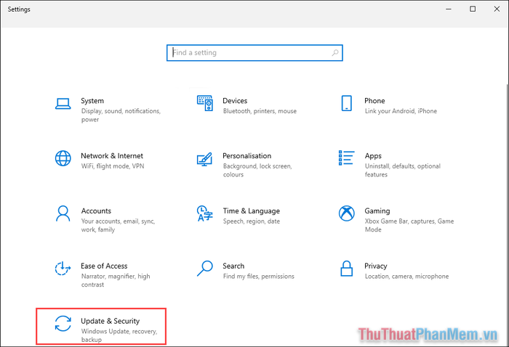Click the Ease of Access heading
This screenshot has height=347, width=509.
tap(104, 266)
